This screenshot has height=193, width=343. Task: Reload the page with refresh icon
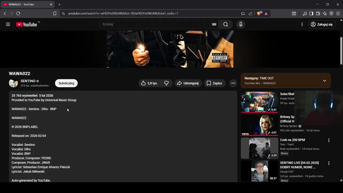[18, 13]
